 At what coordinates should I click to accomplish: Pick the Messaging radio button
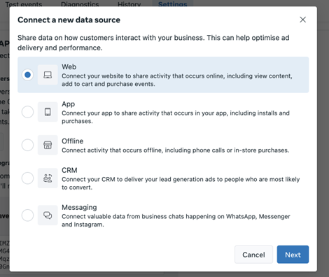click(x=27, y=215)
